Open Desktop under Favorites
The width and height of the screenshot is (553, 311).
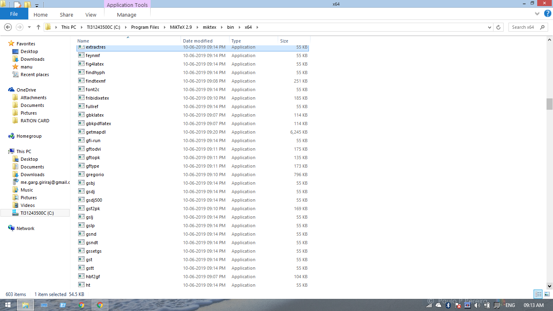(29, 51)
